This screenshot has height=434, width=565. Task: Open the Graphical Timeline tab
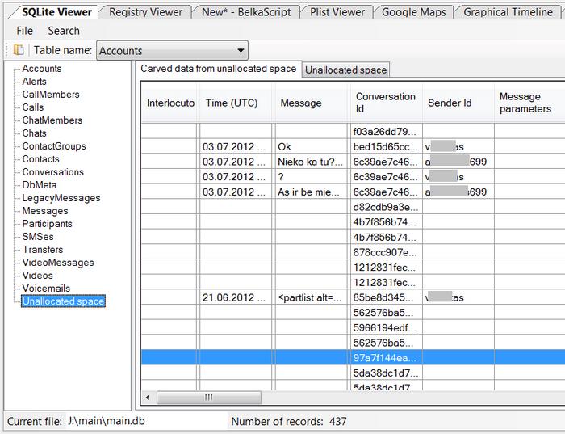click(508, 12)
